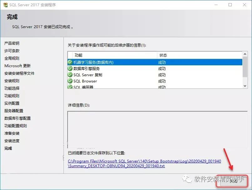Select the 机器学习服务(数据库内) row
The height and width of the screenshot is (190, 252).
[155, 62]
